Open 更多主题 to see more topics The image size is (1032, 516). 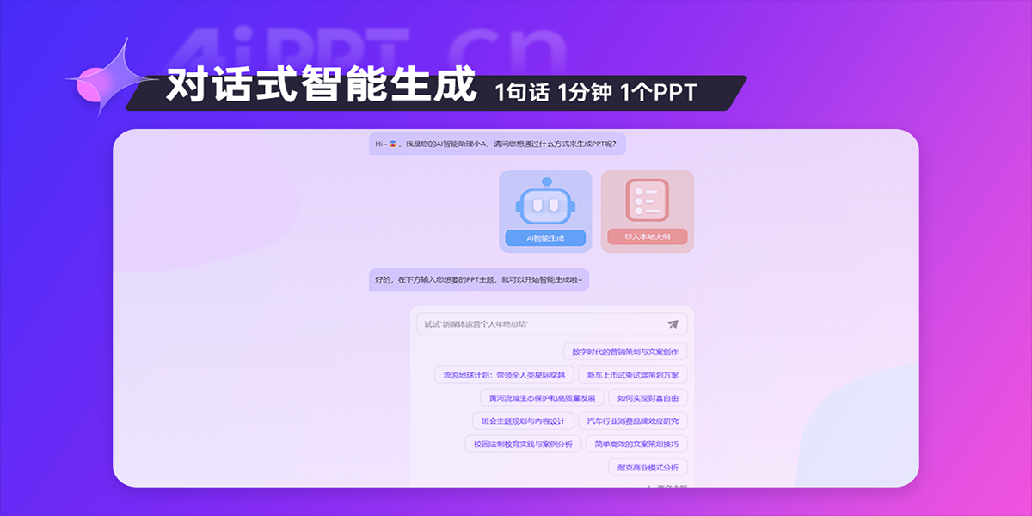point(671,486)
